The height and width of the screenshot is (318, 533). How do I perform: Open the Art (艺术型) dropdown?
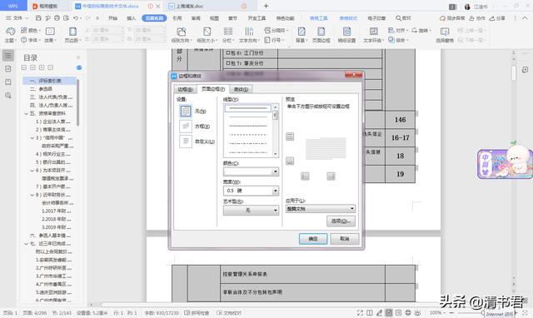tap(251, 211)
